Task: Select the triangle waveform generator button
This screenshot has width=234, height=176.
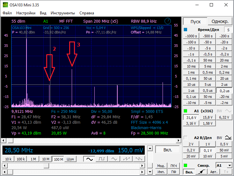Action: pos(114,159)
